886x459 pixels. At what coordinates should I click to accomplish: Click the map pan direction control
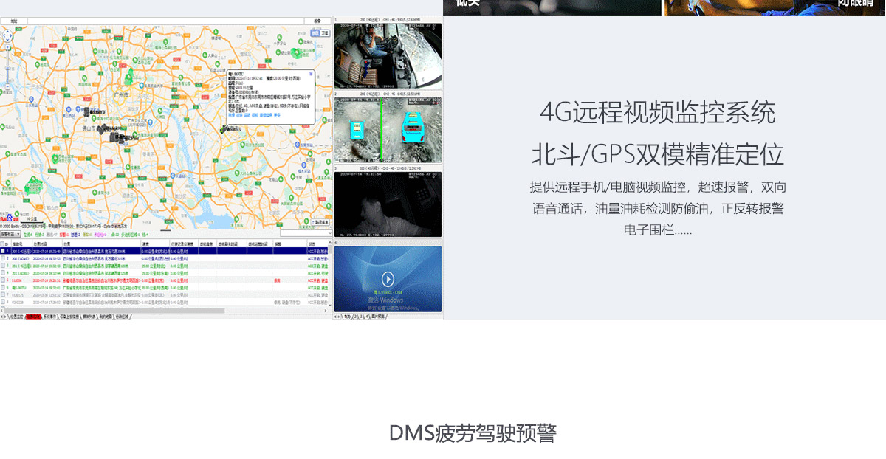[7, 35]
